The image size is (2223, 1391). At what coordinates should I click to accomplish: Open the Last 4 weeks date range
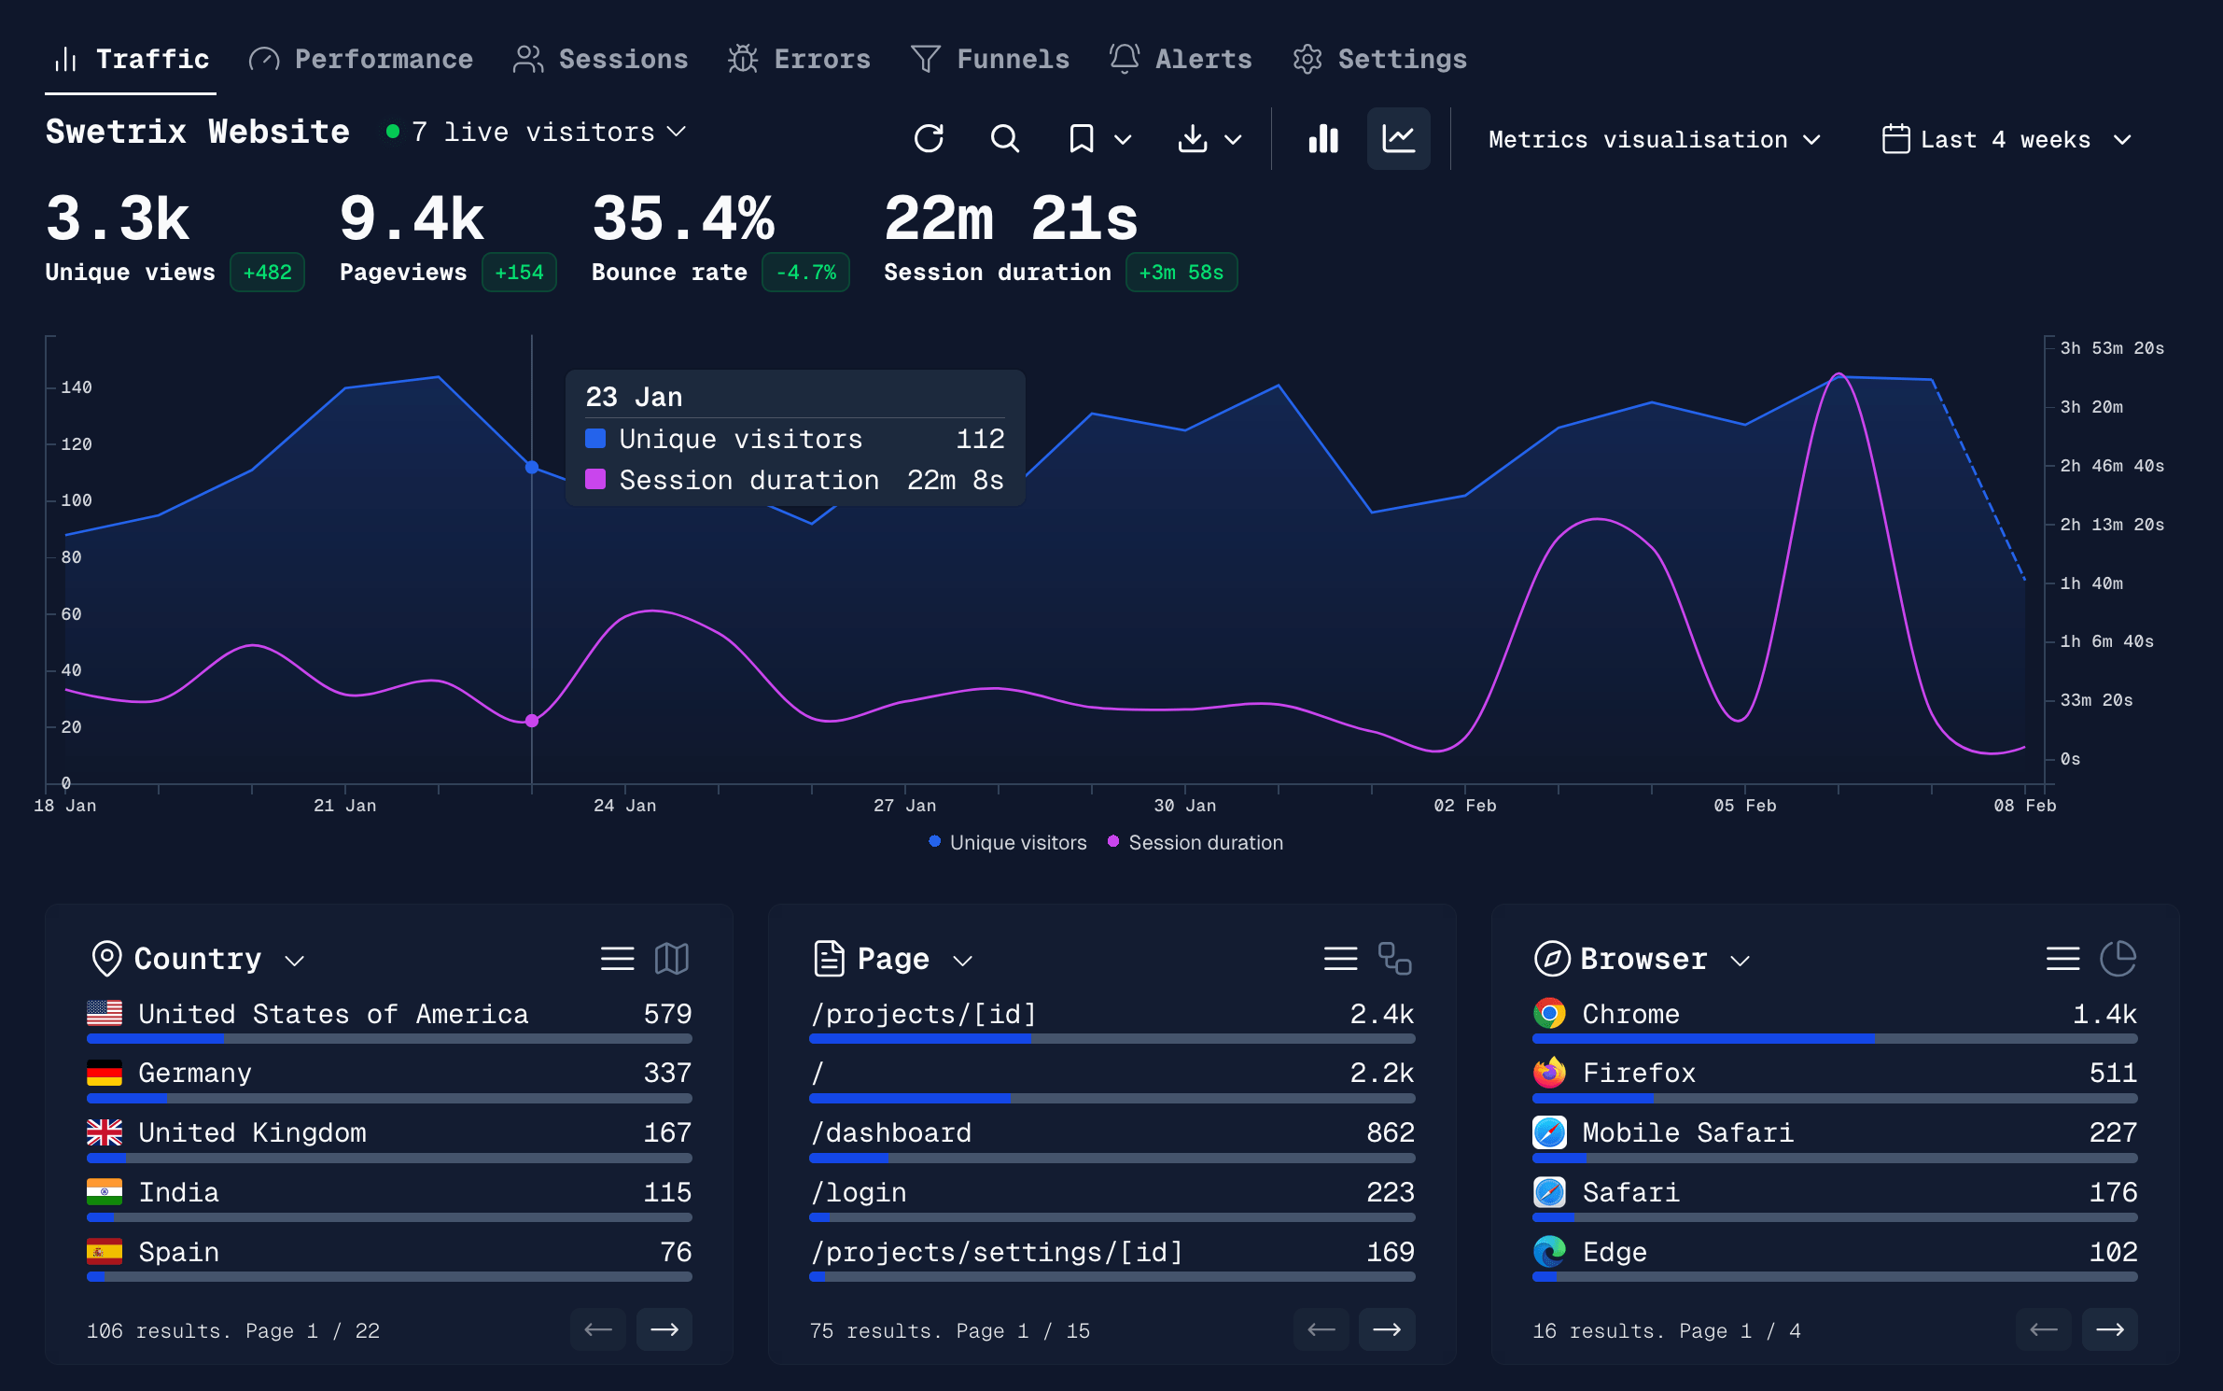click(x=2008, y=141)
